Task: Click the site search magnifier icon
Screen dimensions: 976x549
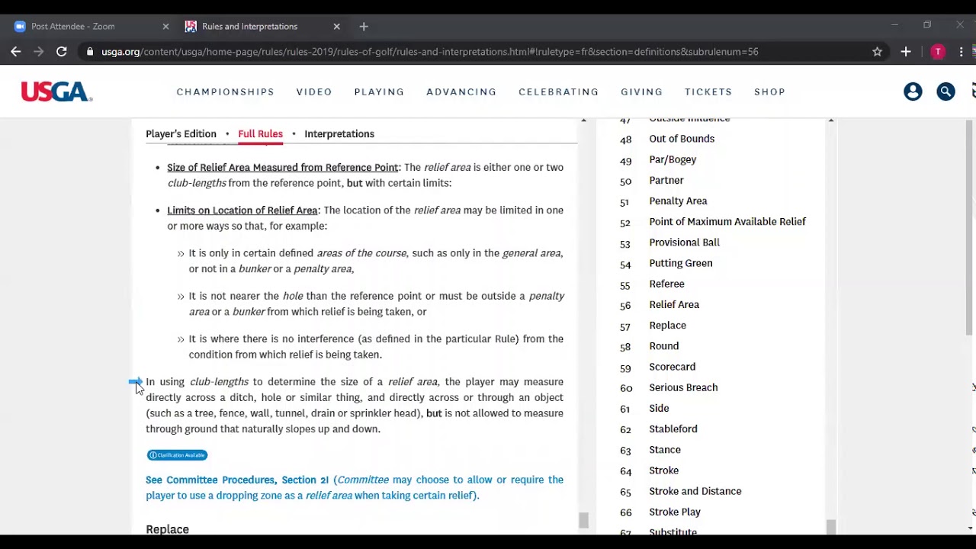Action: pos(945,91)
